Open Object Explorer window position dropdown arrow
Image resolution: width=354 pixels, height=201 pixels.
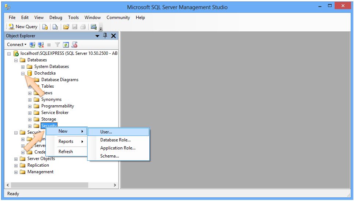coord(97,36)
